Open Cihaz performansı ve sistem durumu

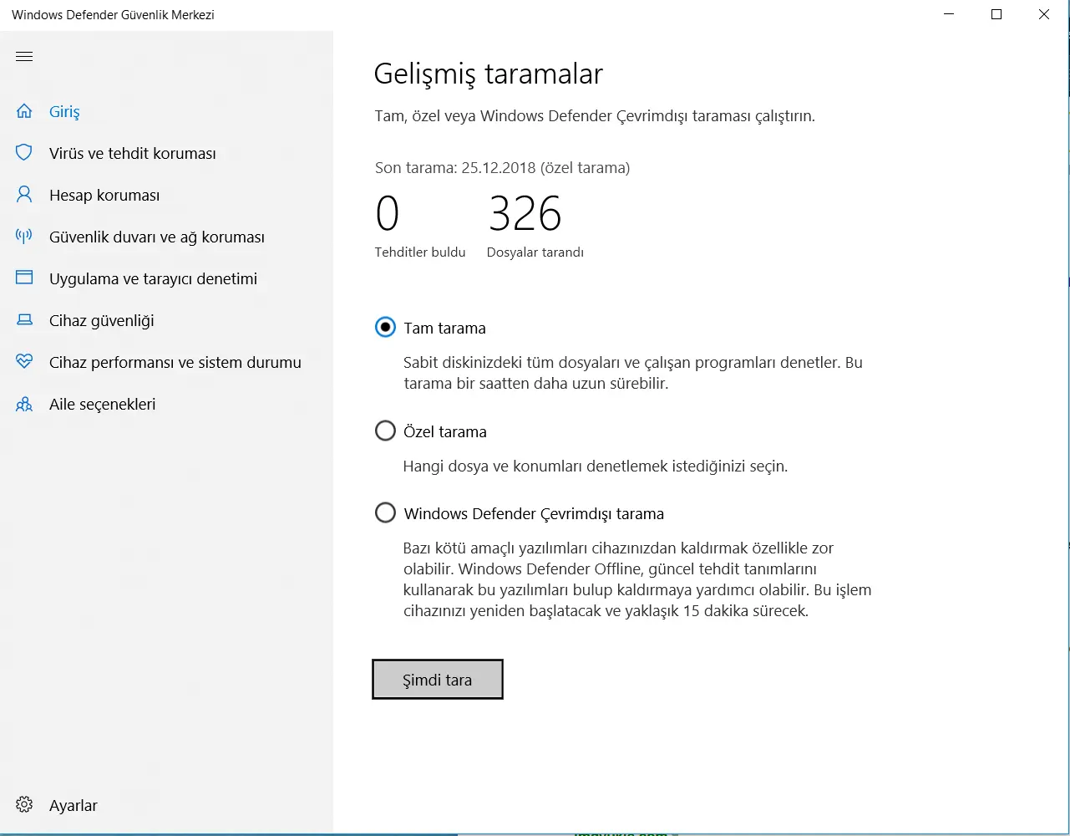[x=175, y=363]
